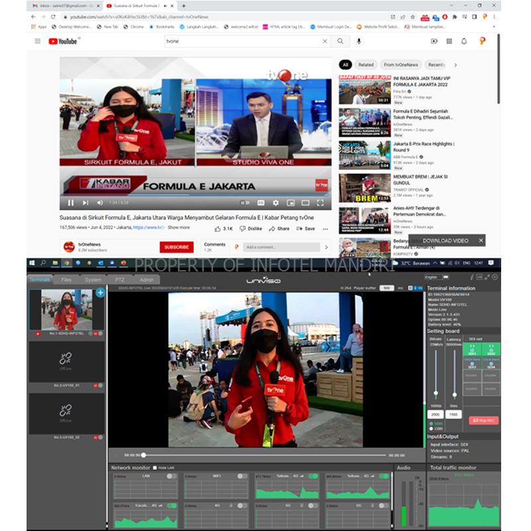Open the System tab in UniViso
The width and height of the screenshot is (531, 531).
pyautogui.click(x=93, y=279)
